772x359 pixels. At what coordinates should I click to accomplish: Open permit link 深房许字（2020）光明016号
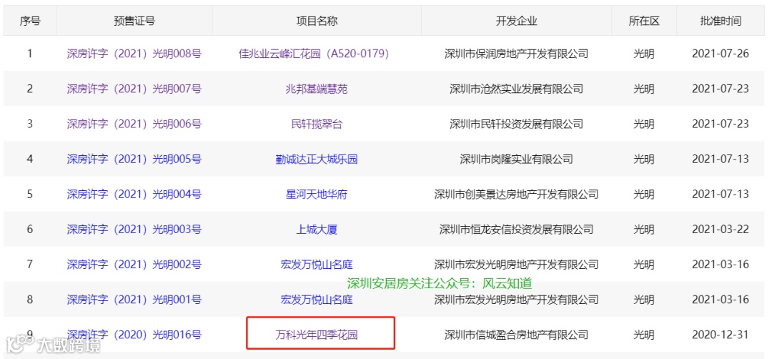(x=134, y=335)
